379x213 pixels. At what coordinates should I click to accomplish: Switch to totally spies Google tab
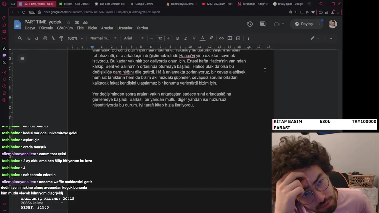(288, 4)
